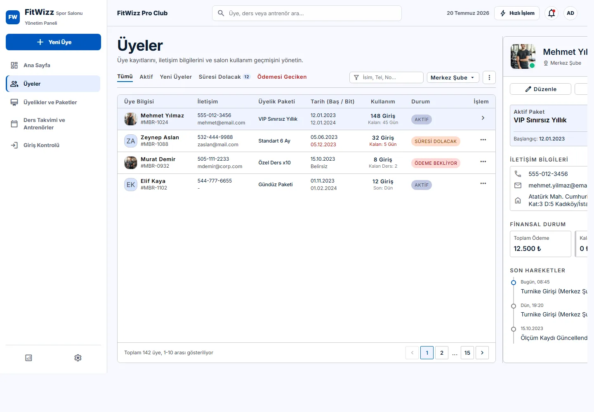The width and height of the screenshot is (594, 412).
Task: Click the Düzenle button
Action: tap(540, 89)
